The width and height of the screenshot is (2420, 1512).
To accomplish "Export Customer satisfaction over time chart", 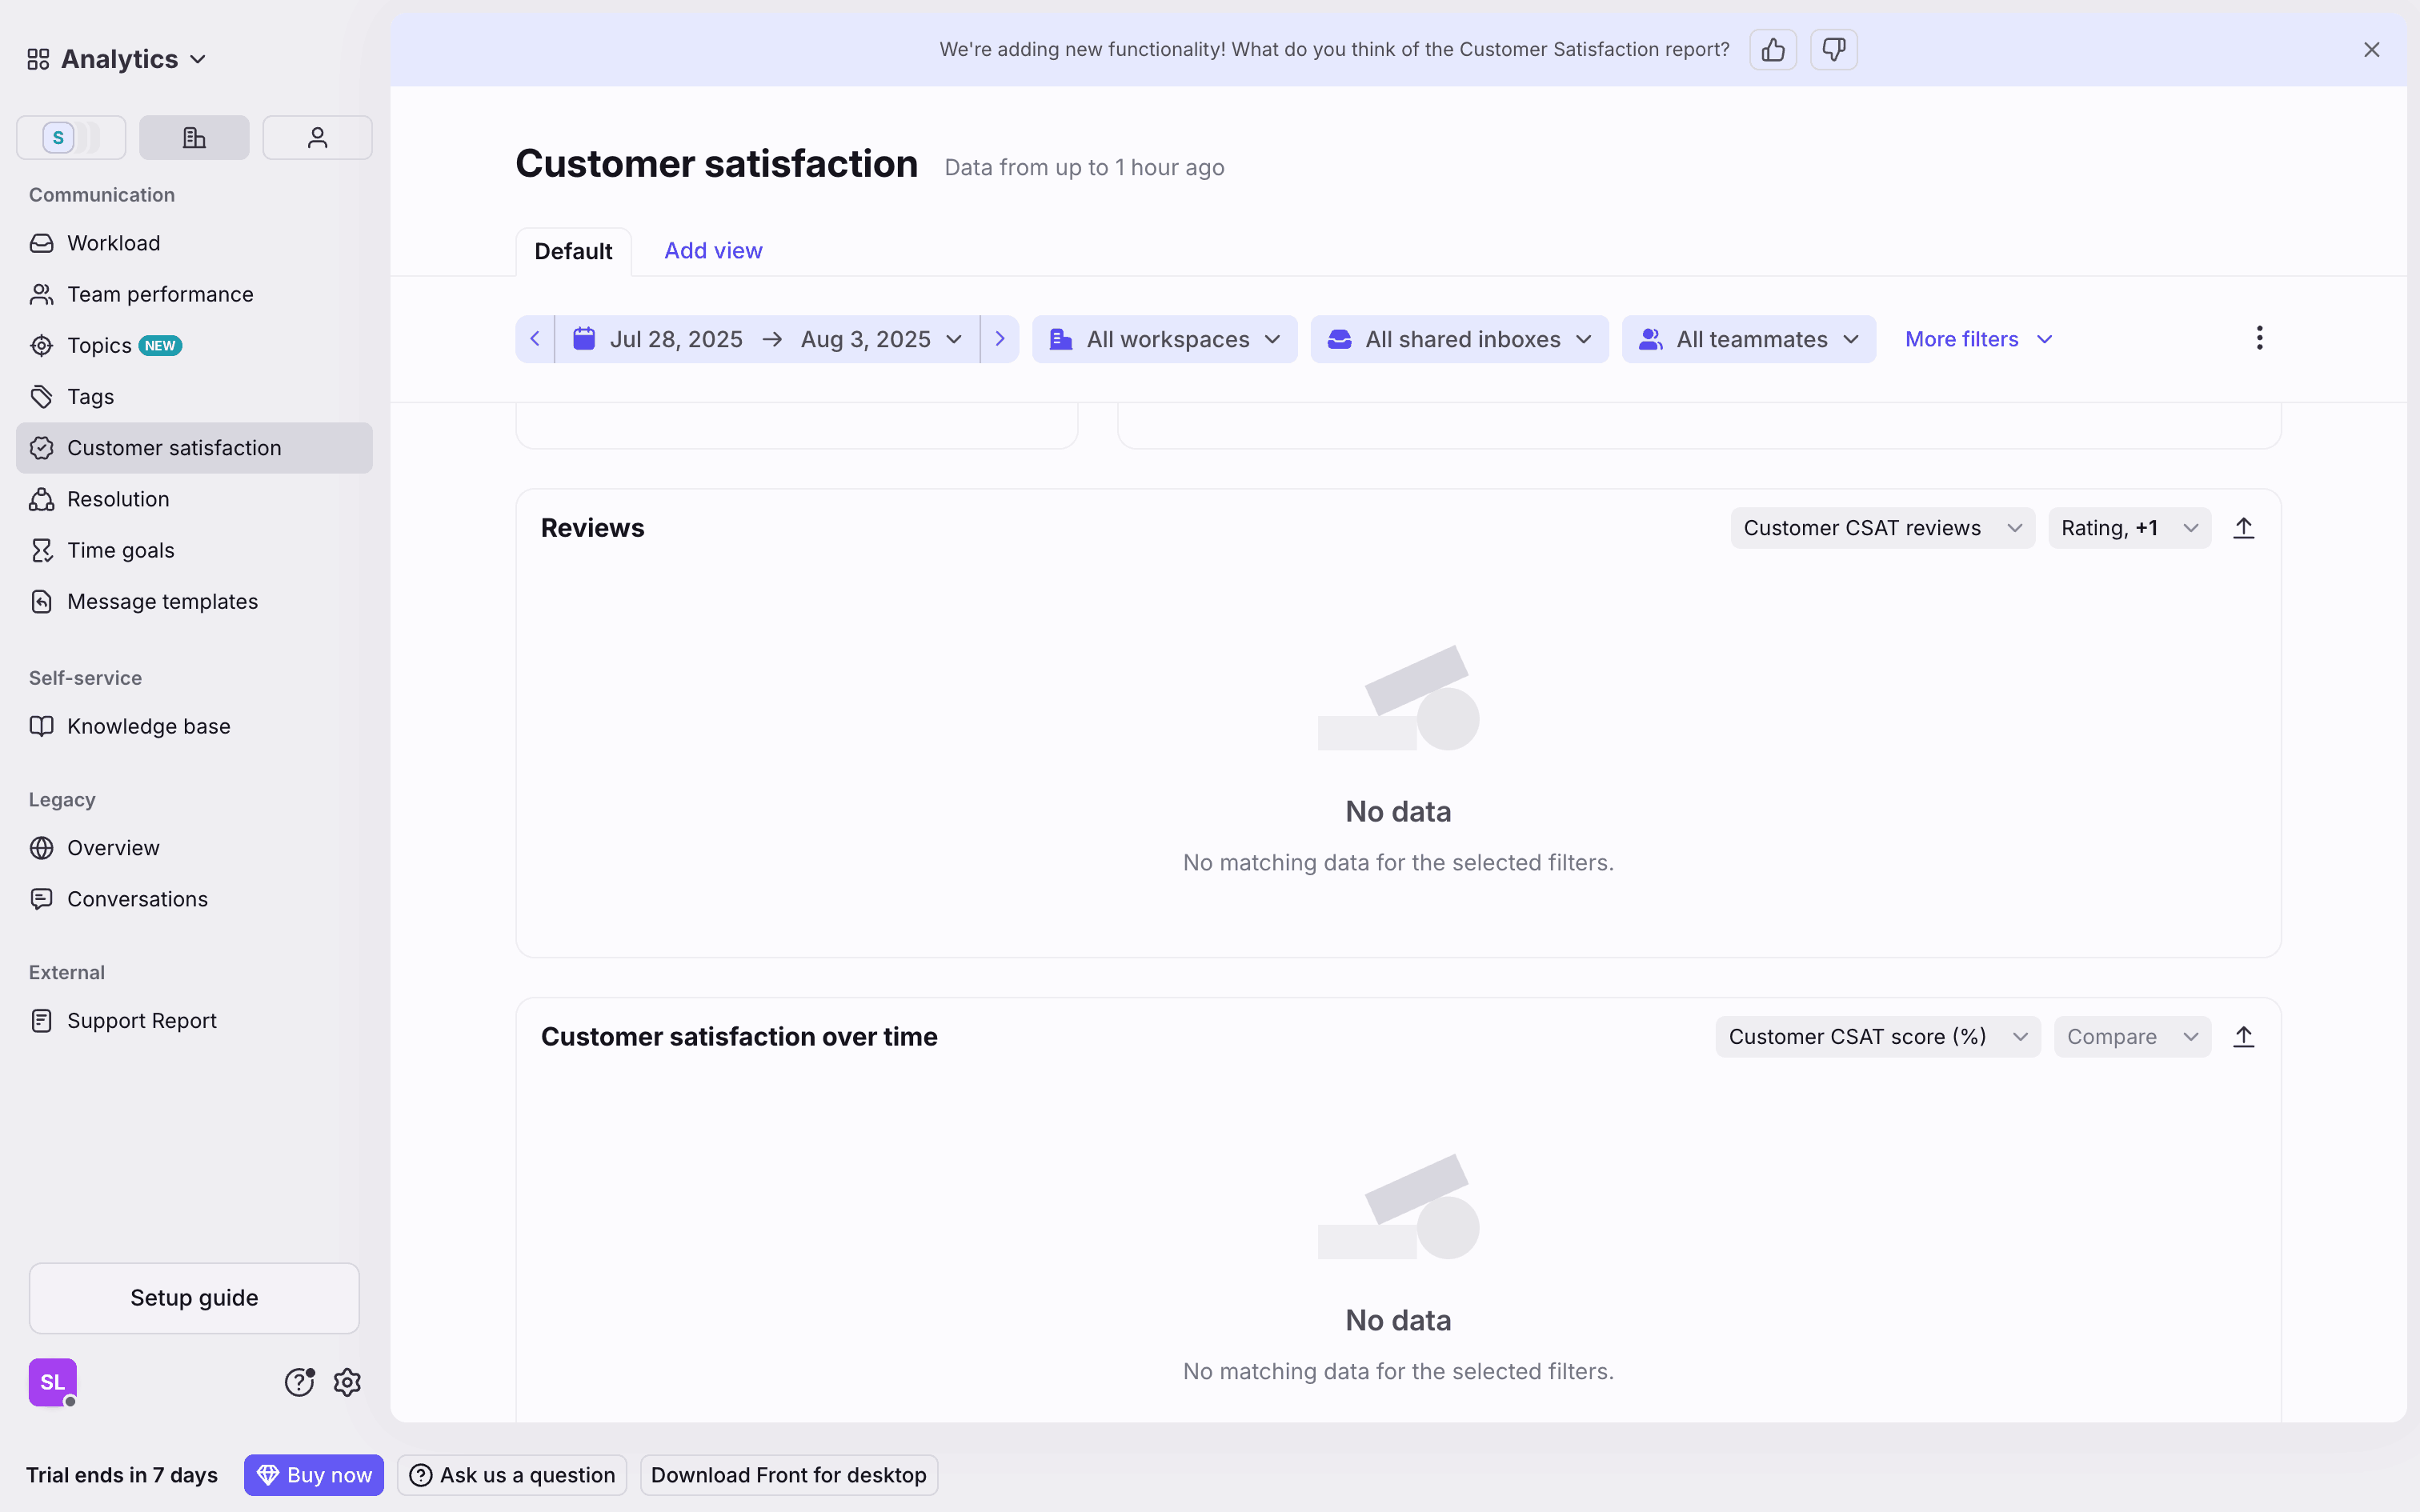I will click(2243, 1037).
